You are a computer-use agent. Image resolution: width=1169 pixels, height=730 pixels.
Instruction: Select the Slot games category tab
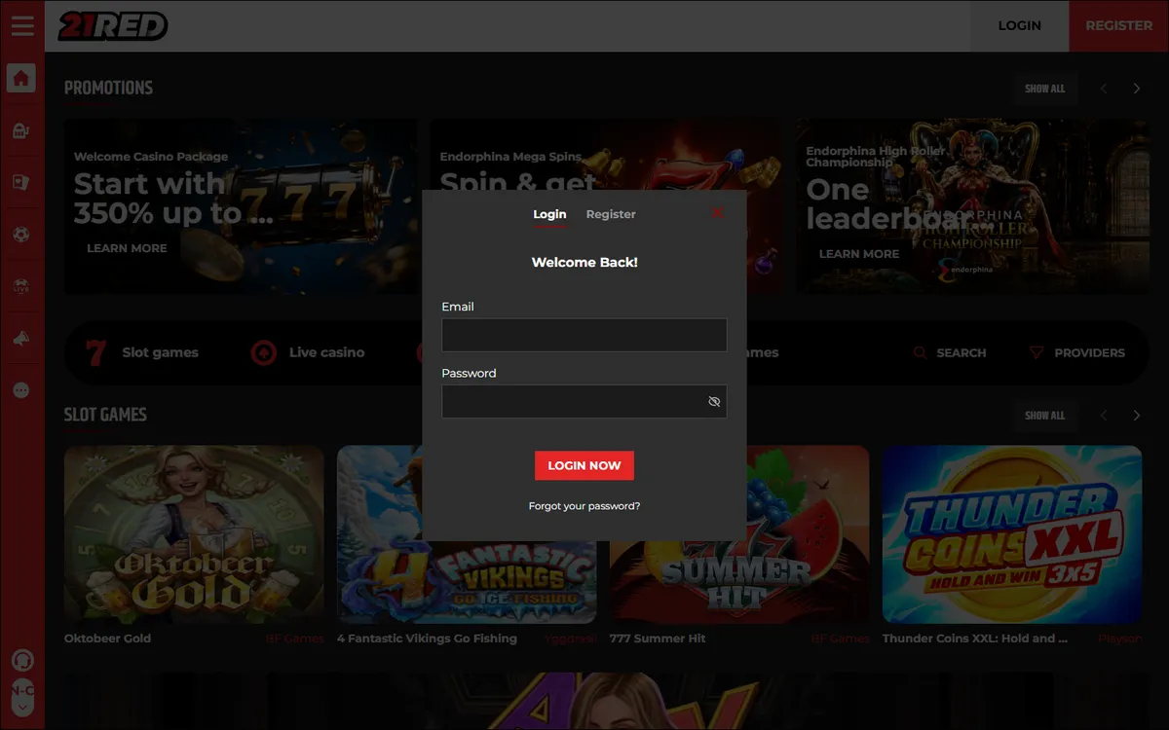[142, 352]
